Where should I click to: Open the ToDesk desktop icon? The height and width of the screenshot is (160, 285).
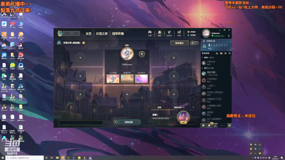(x=4, y=25)
